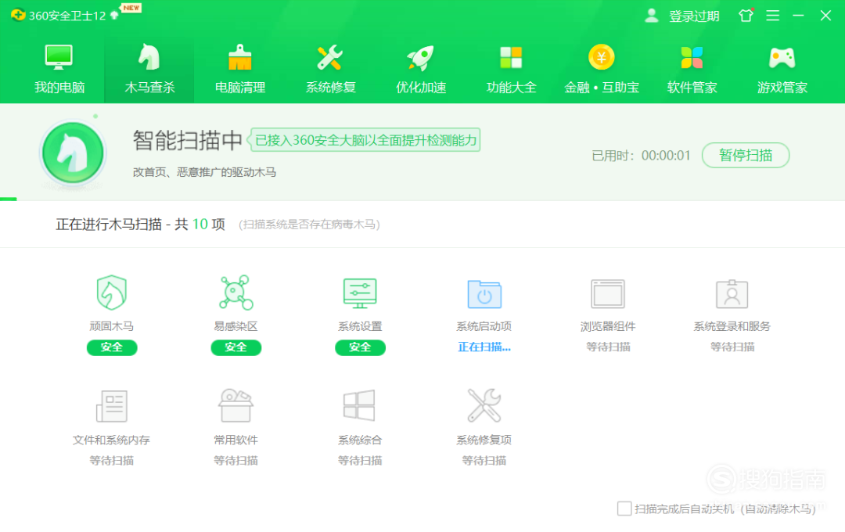Click 暂停扫描 button
This screenshot has height=532, width=845.
746,155
